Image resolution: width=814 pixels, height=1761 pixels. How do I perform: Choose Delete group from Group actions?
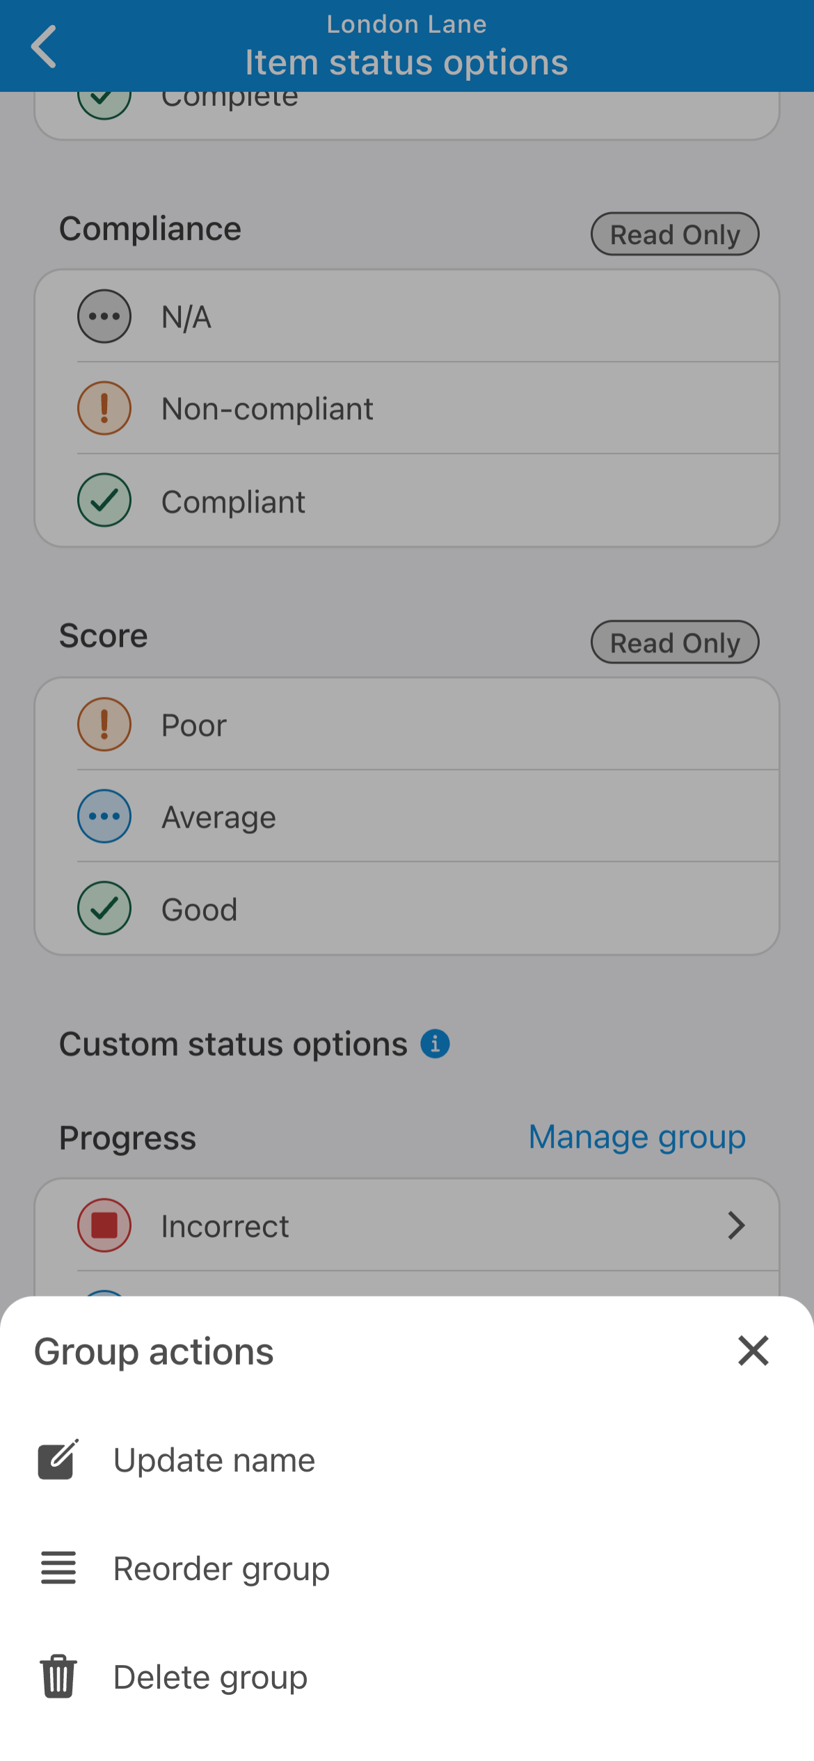click(210, 1677)
